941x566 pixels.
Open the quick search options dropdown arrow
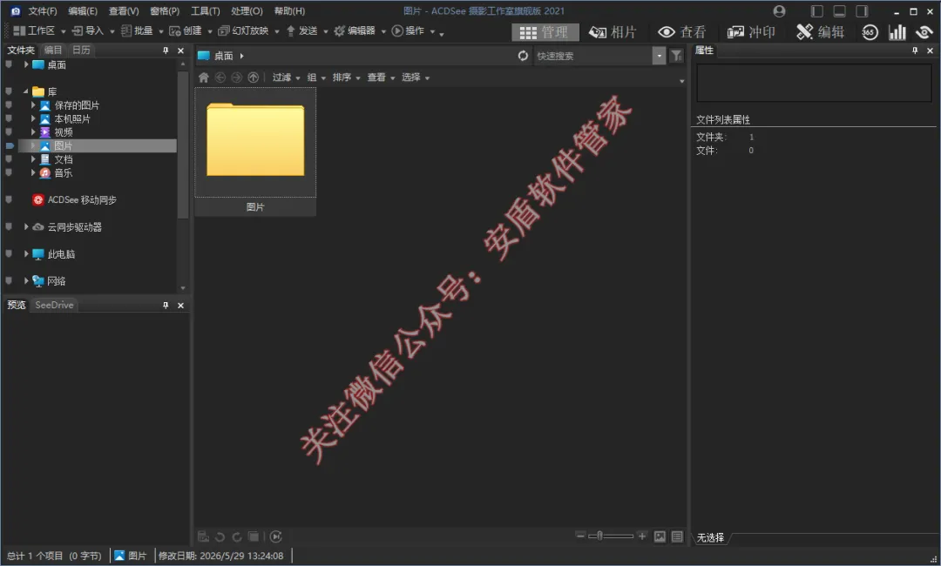659,56
